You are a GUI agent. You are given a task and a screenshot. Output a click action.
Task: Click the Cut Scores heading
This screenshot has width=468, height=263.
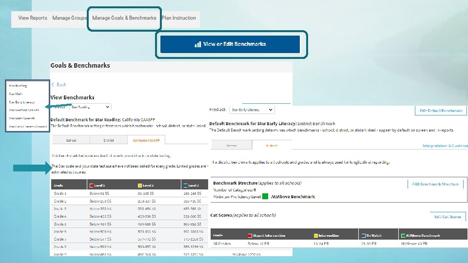[221, 215]
